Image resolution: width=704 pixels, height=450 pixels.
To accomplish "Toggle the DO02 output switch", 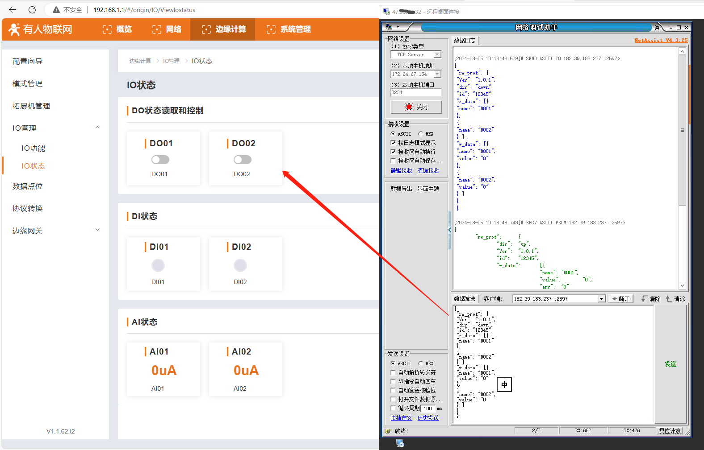I will point(242,160).
